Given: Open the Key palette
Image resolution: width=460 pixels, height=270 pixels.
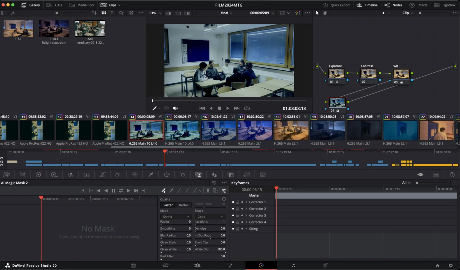Looking at the screenshot, I should [x=231, y=175].
